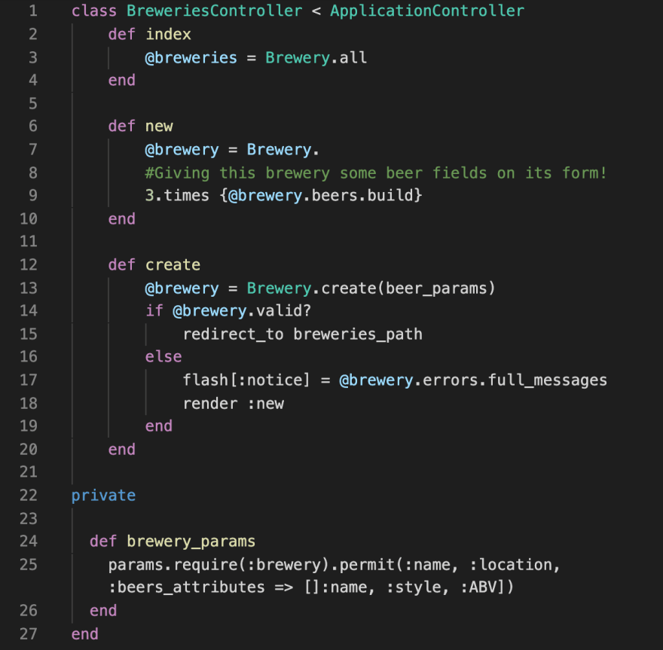Screen dimensions: 663x650
Task: Click the final end on line 27
Action: [x=85, y=633]
